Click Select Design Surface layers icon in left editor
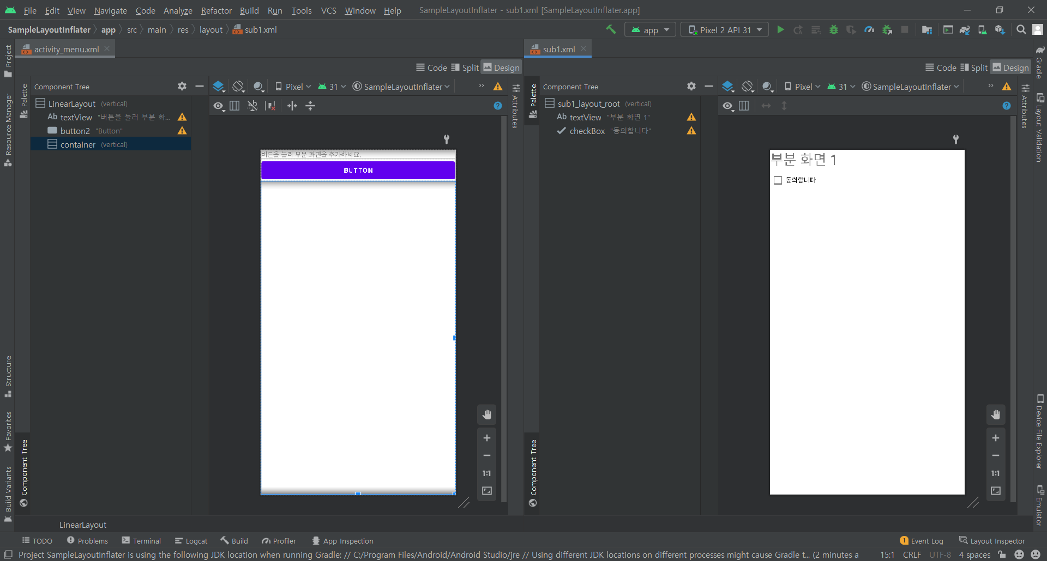 click(x=219, y=86)
